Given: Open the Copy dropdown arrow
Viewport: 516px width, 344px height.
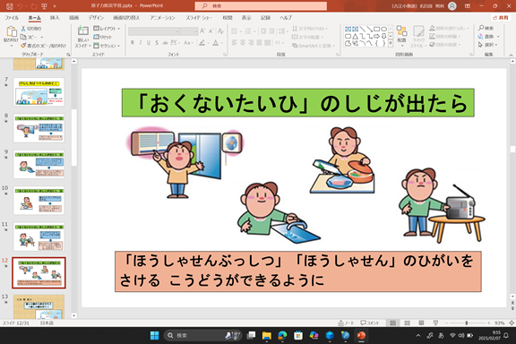Looking at the screenshot, I should 42,38.
